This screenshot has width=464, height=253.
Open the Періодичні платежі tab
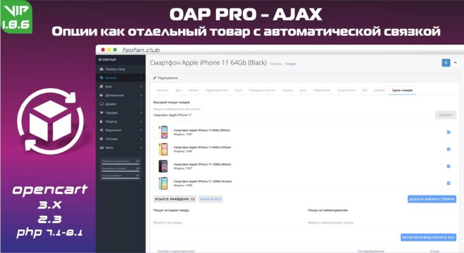(x=262, y=90)
